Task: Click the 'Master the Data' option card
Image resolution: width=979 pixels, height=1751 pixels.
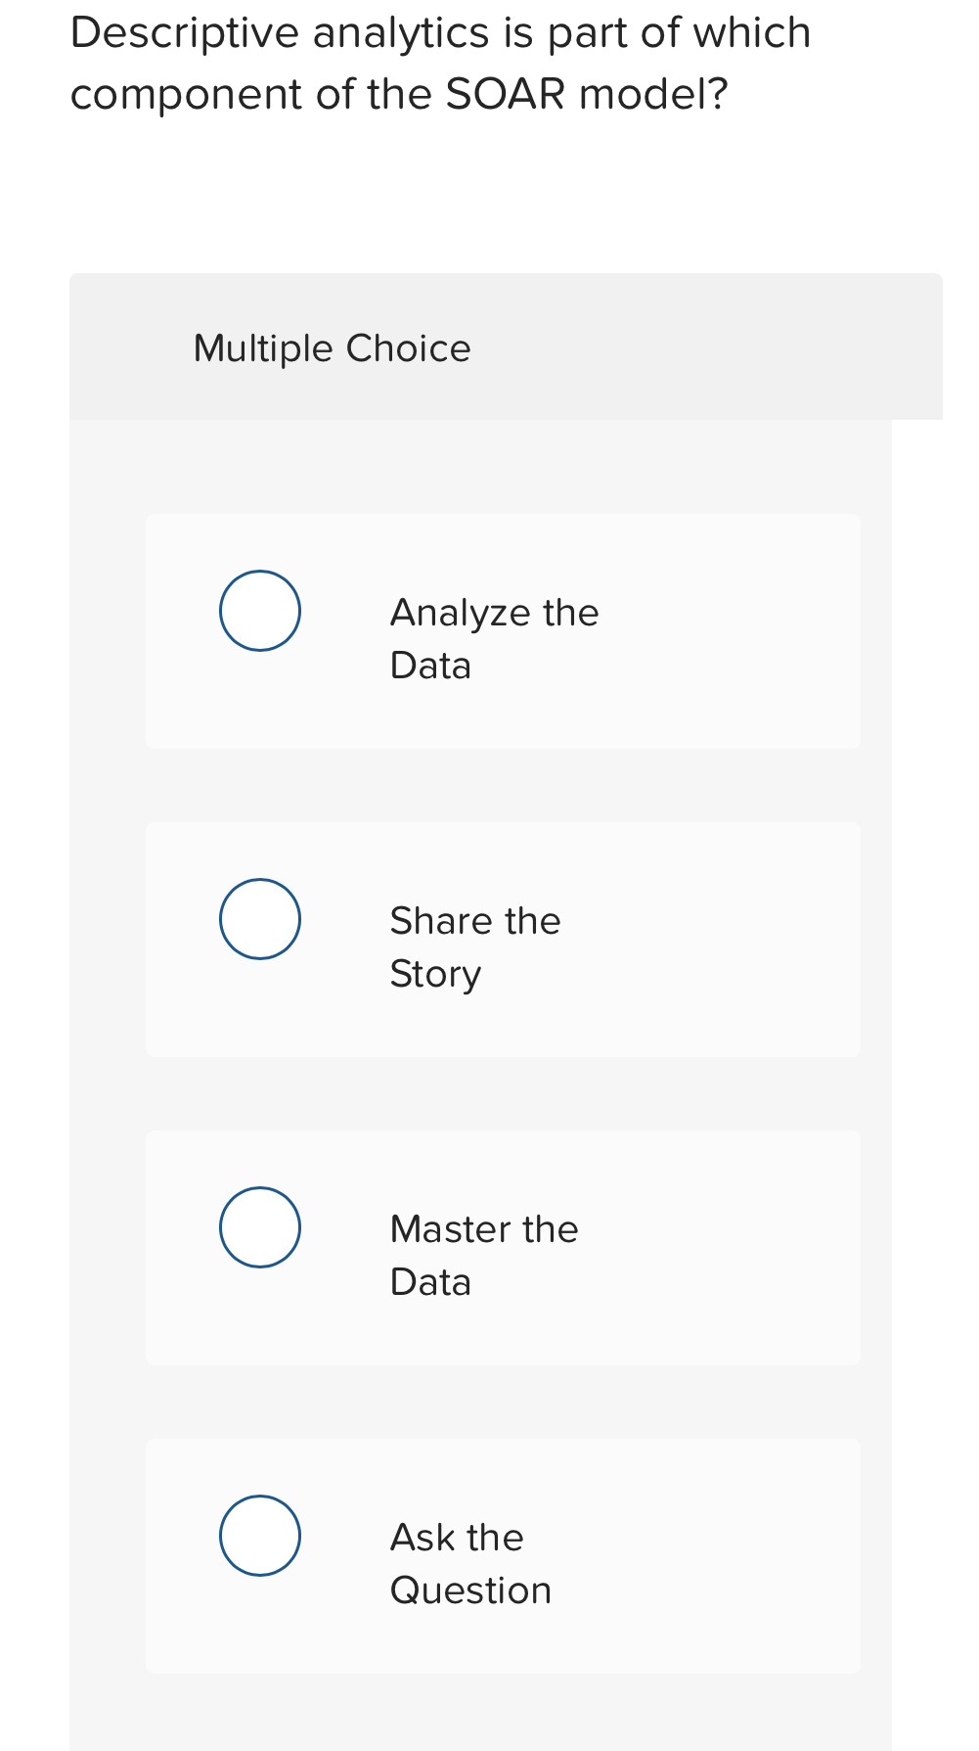Action: (x=502, y=1248)
